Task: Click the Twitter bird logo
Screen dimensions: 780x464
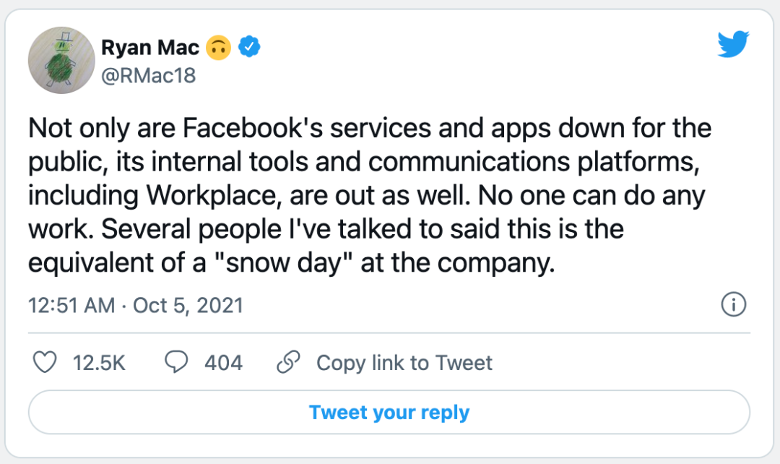Action: (734, 46)
